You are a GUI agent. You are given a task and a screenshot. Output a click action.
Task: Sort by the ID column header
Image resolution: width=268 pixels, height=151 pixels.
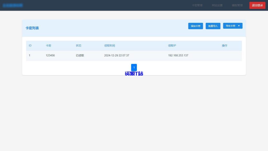click(x=30, y=45)
